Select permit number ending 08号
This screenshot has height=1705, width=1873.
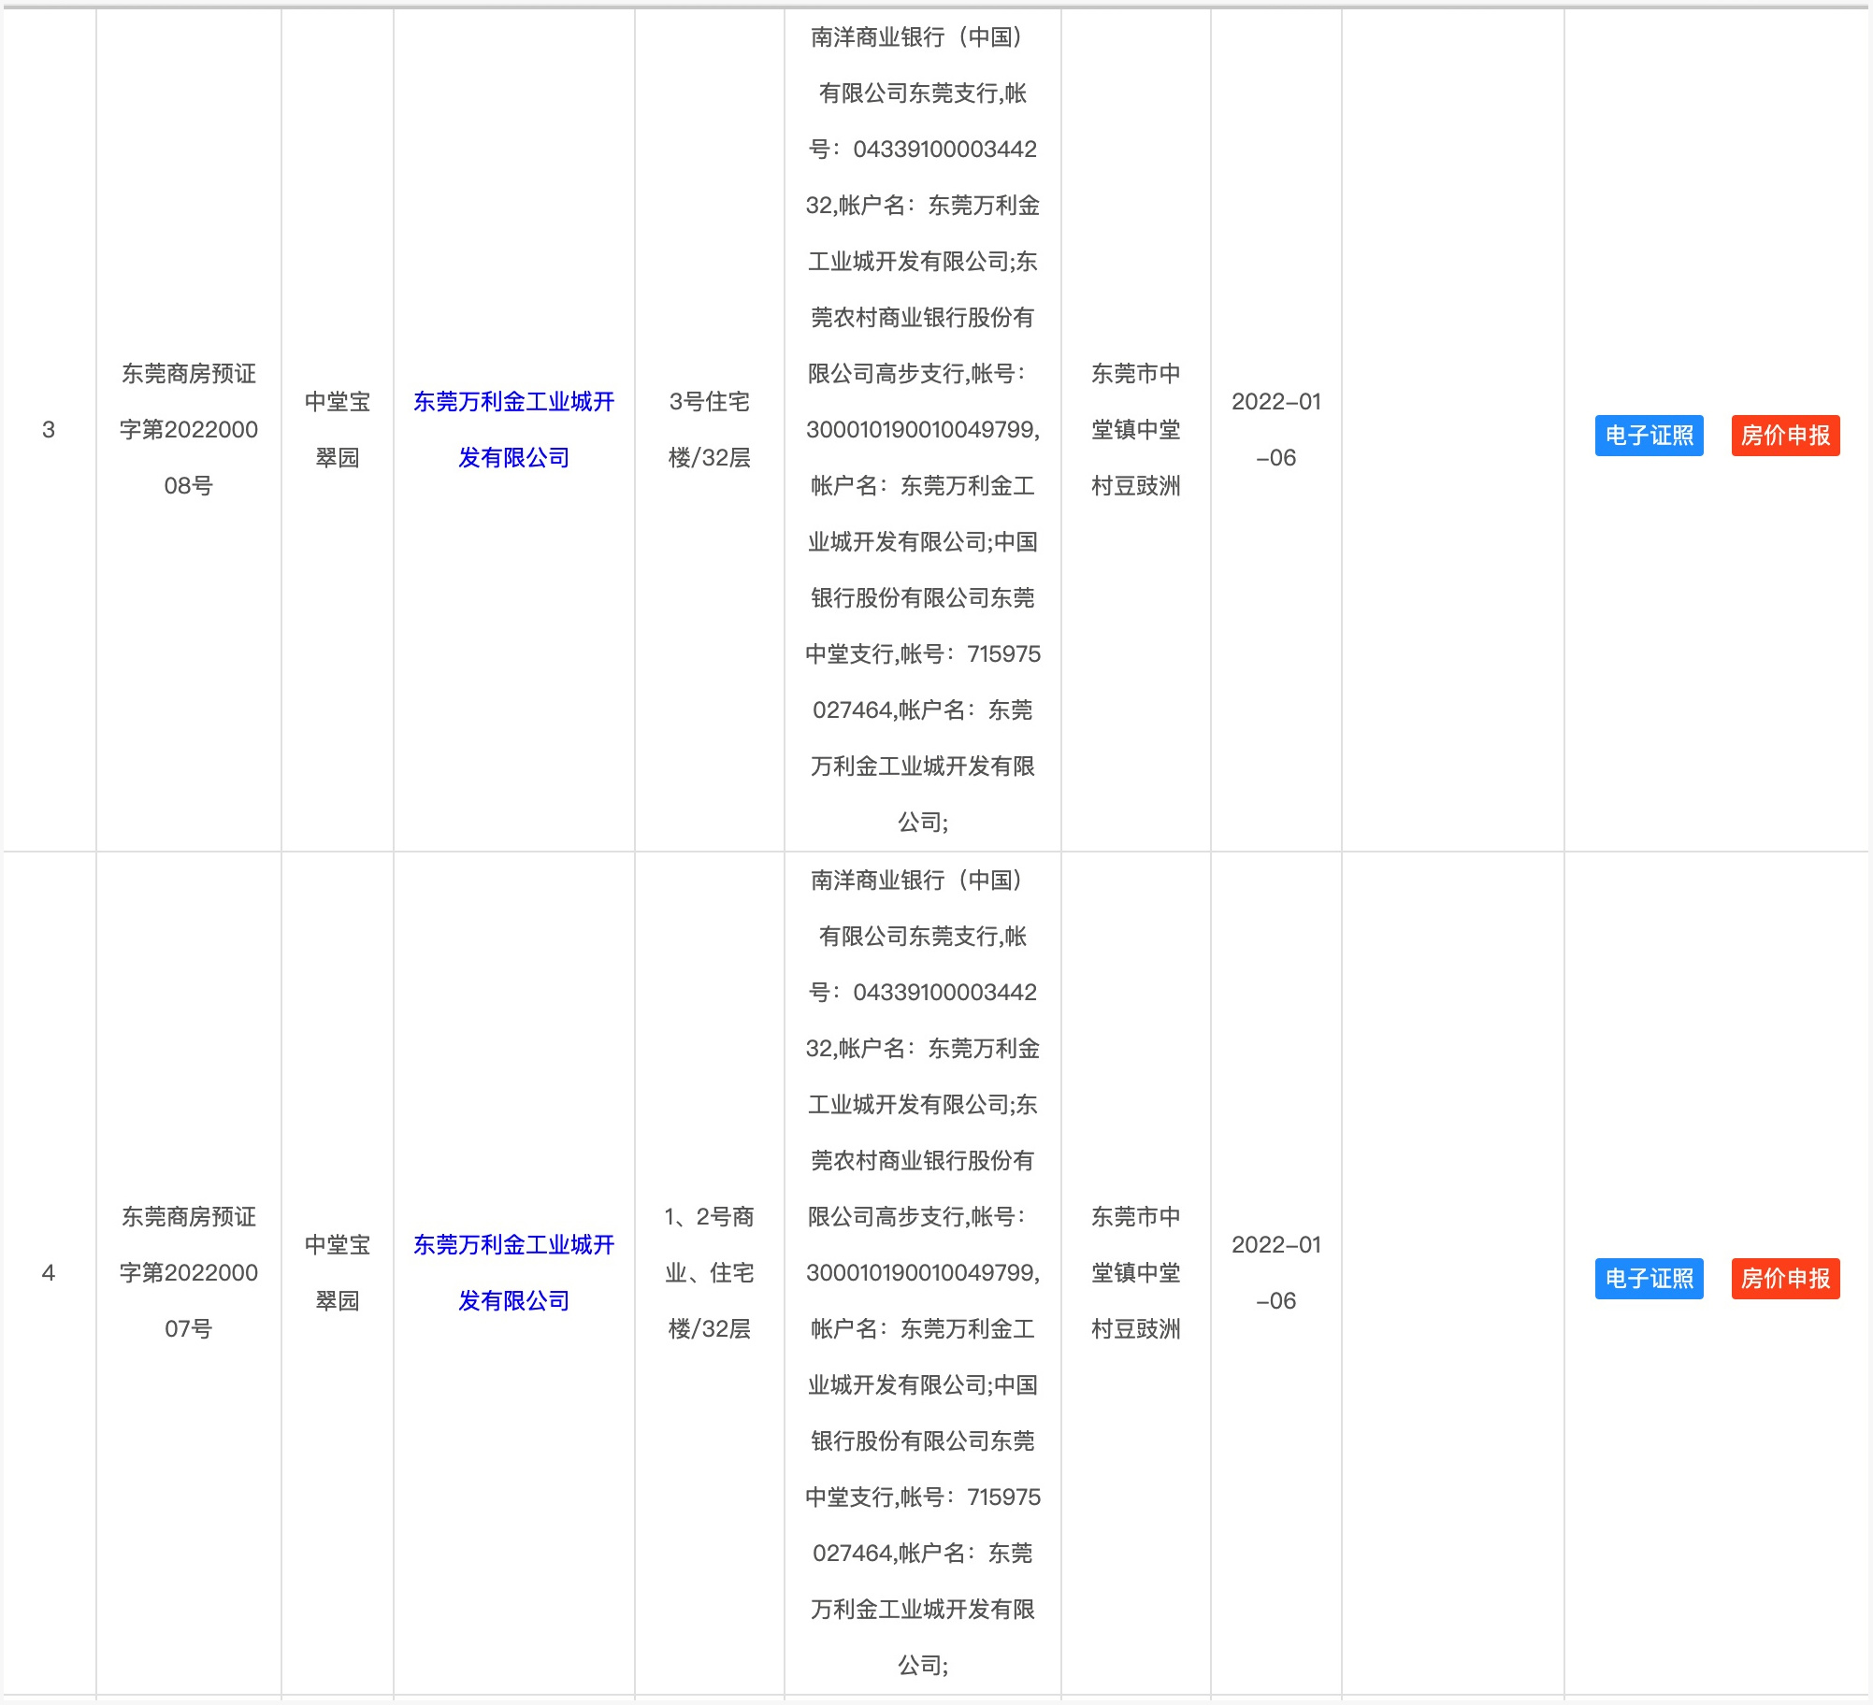pos(189,430)
